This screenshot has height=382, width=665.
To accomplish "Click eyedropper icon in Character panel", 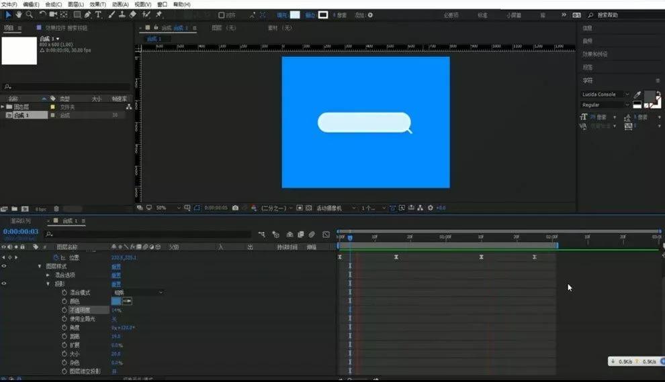I will (637, 94).
